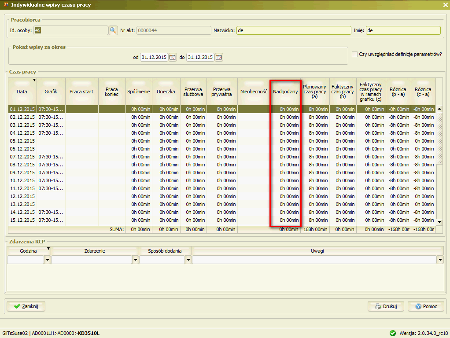Expand the Godzina filter dropdown
Screen dimensions: 450x338
[x=48, y=260]
